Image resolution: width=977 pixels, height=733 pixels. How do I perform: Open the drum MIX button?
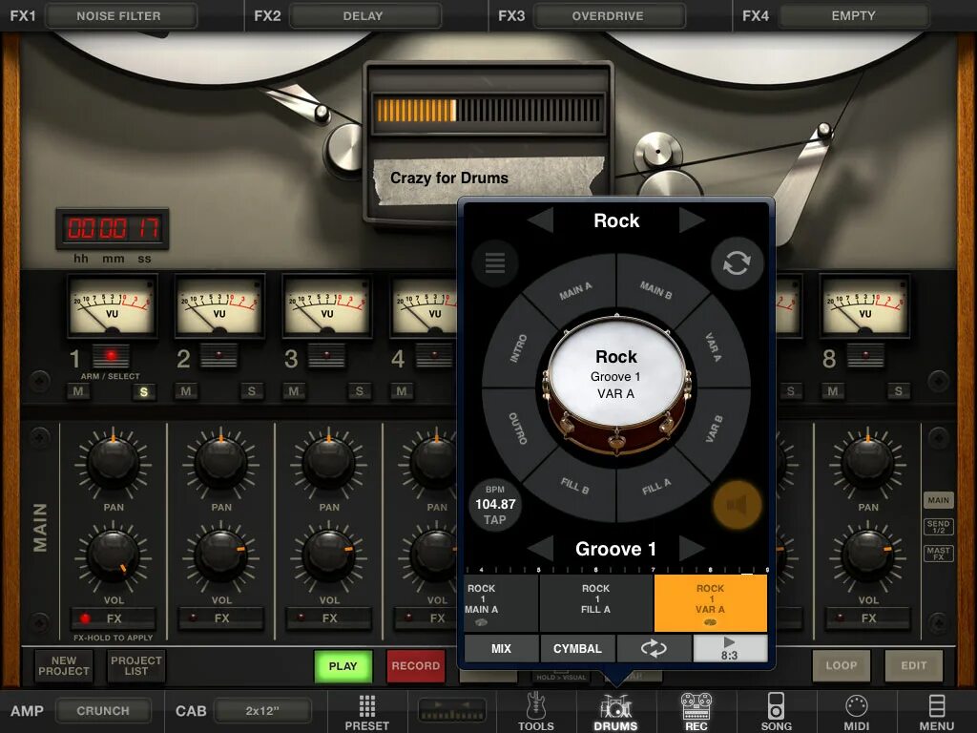tap(501, 648)
